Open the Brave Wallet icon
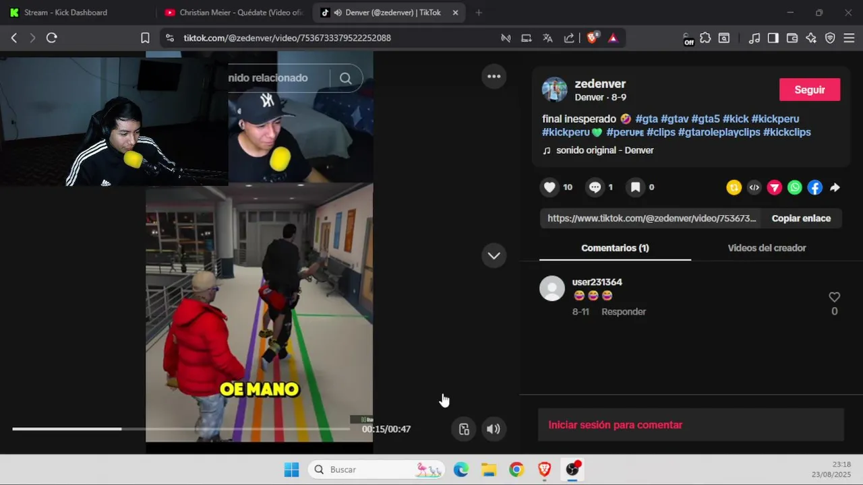This screenshot has width=863, height=485. coord(792,38)
